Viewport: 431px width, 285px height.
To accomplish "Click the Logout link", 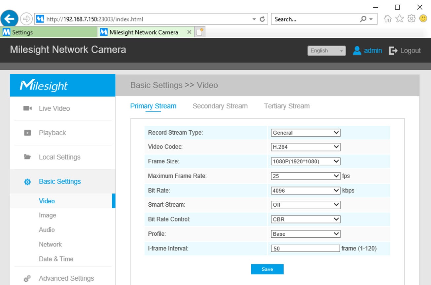I will tap(411, 51).
